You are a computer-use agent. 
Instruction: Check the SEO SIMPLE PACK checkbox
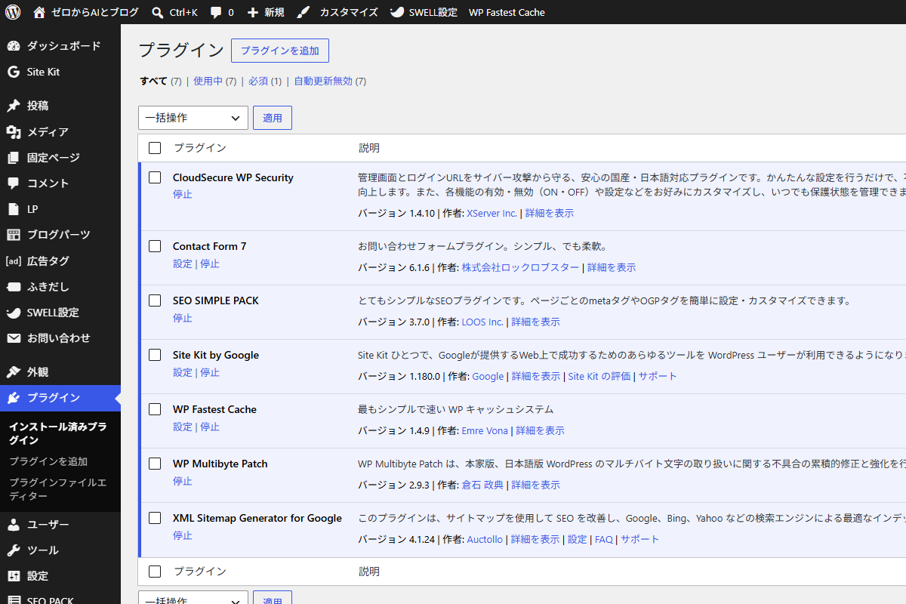(x=155, y=300)
